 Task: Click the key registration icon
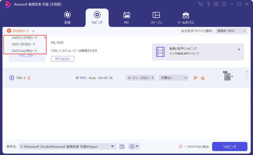click(208, 4)
